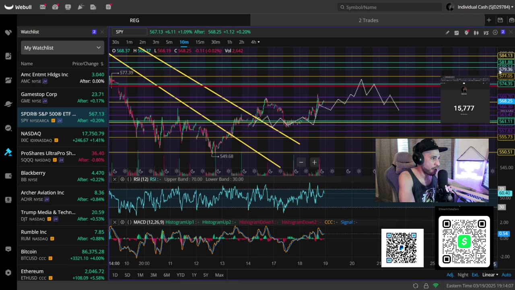
Task: Open the 4h more intervals dropdown
Action: click(x=255, y=42)
